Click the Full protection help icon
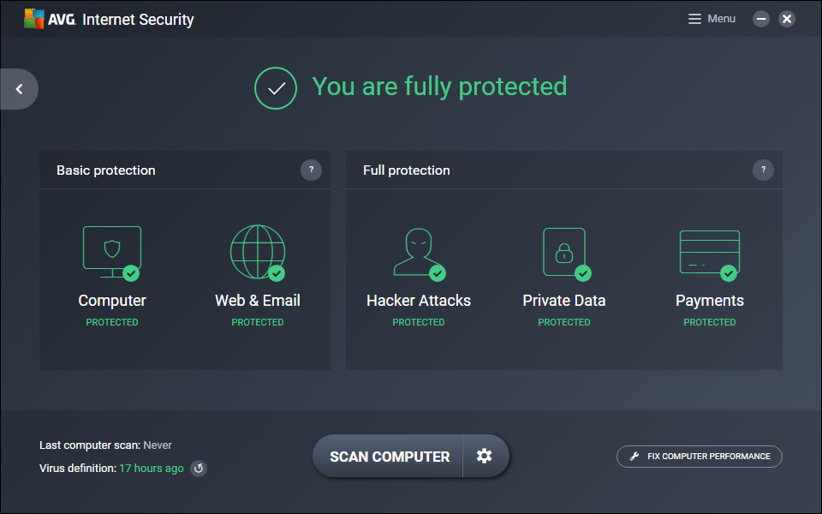This screenshot has height=514, width=822. click(x=763, y=170)
